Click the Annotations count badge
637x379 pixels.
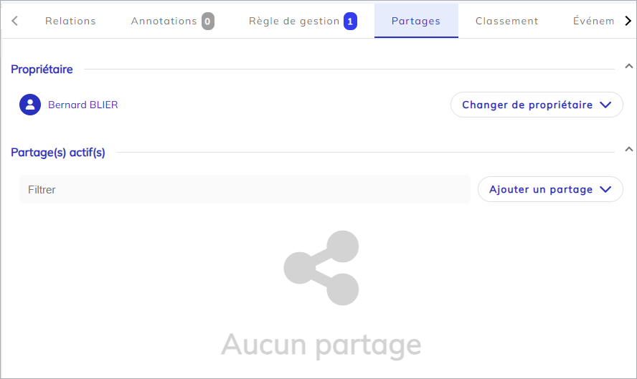click(x=207, y=21)
